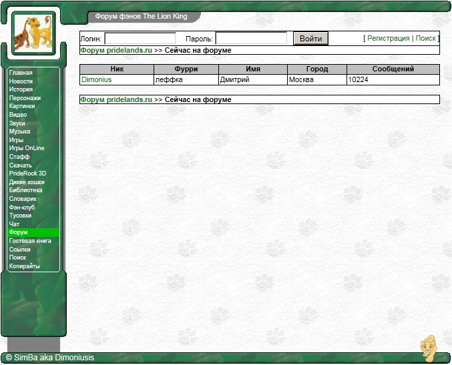Viewport: 452px width, 365px height.
Task: Open Новости in sidebar menu
Action: coord(21,81)
